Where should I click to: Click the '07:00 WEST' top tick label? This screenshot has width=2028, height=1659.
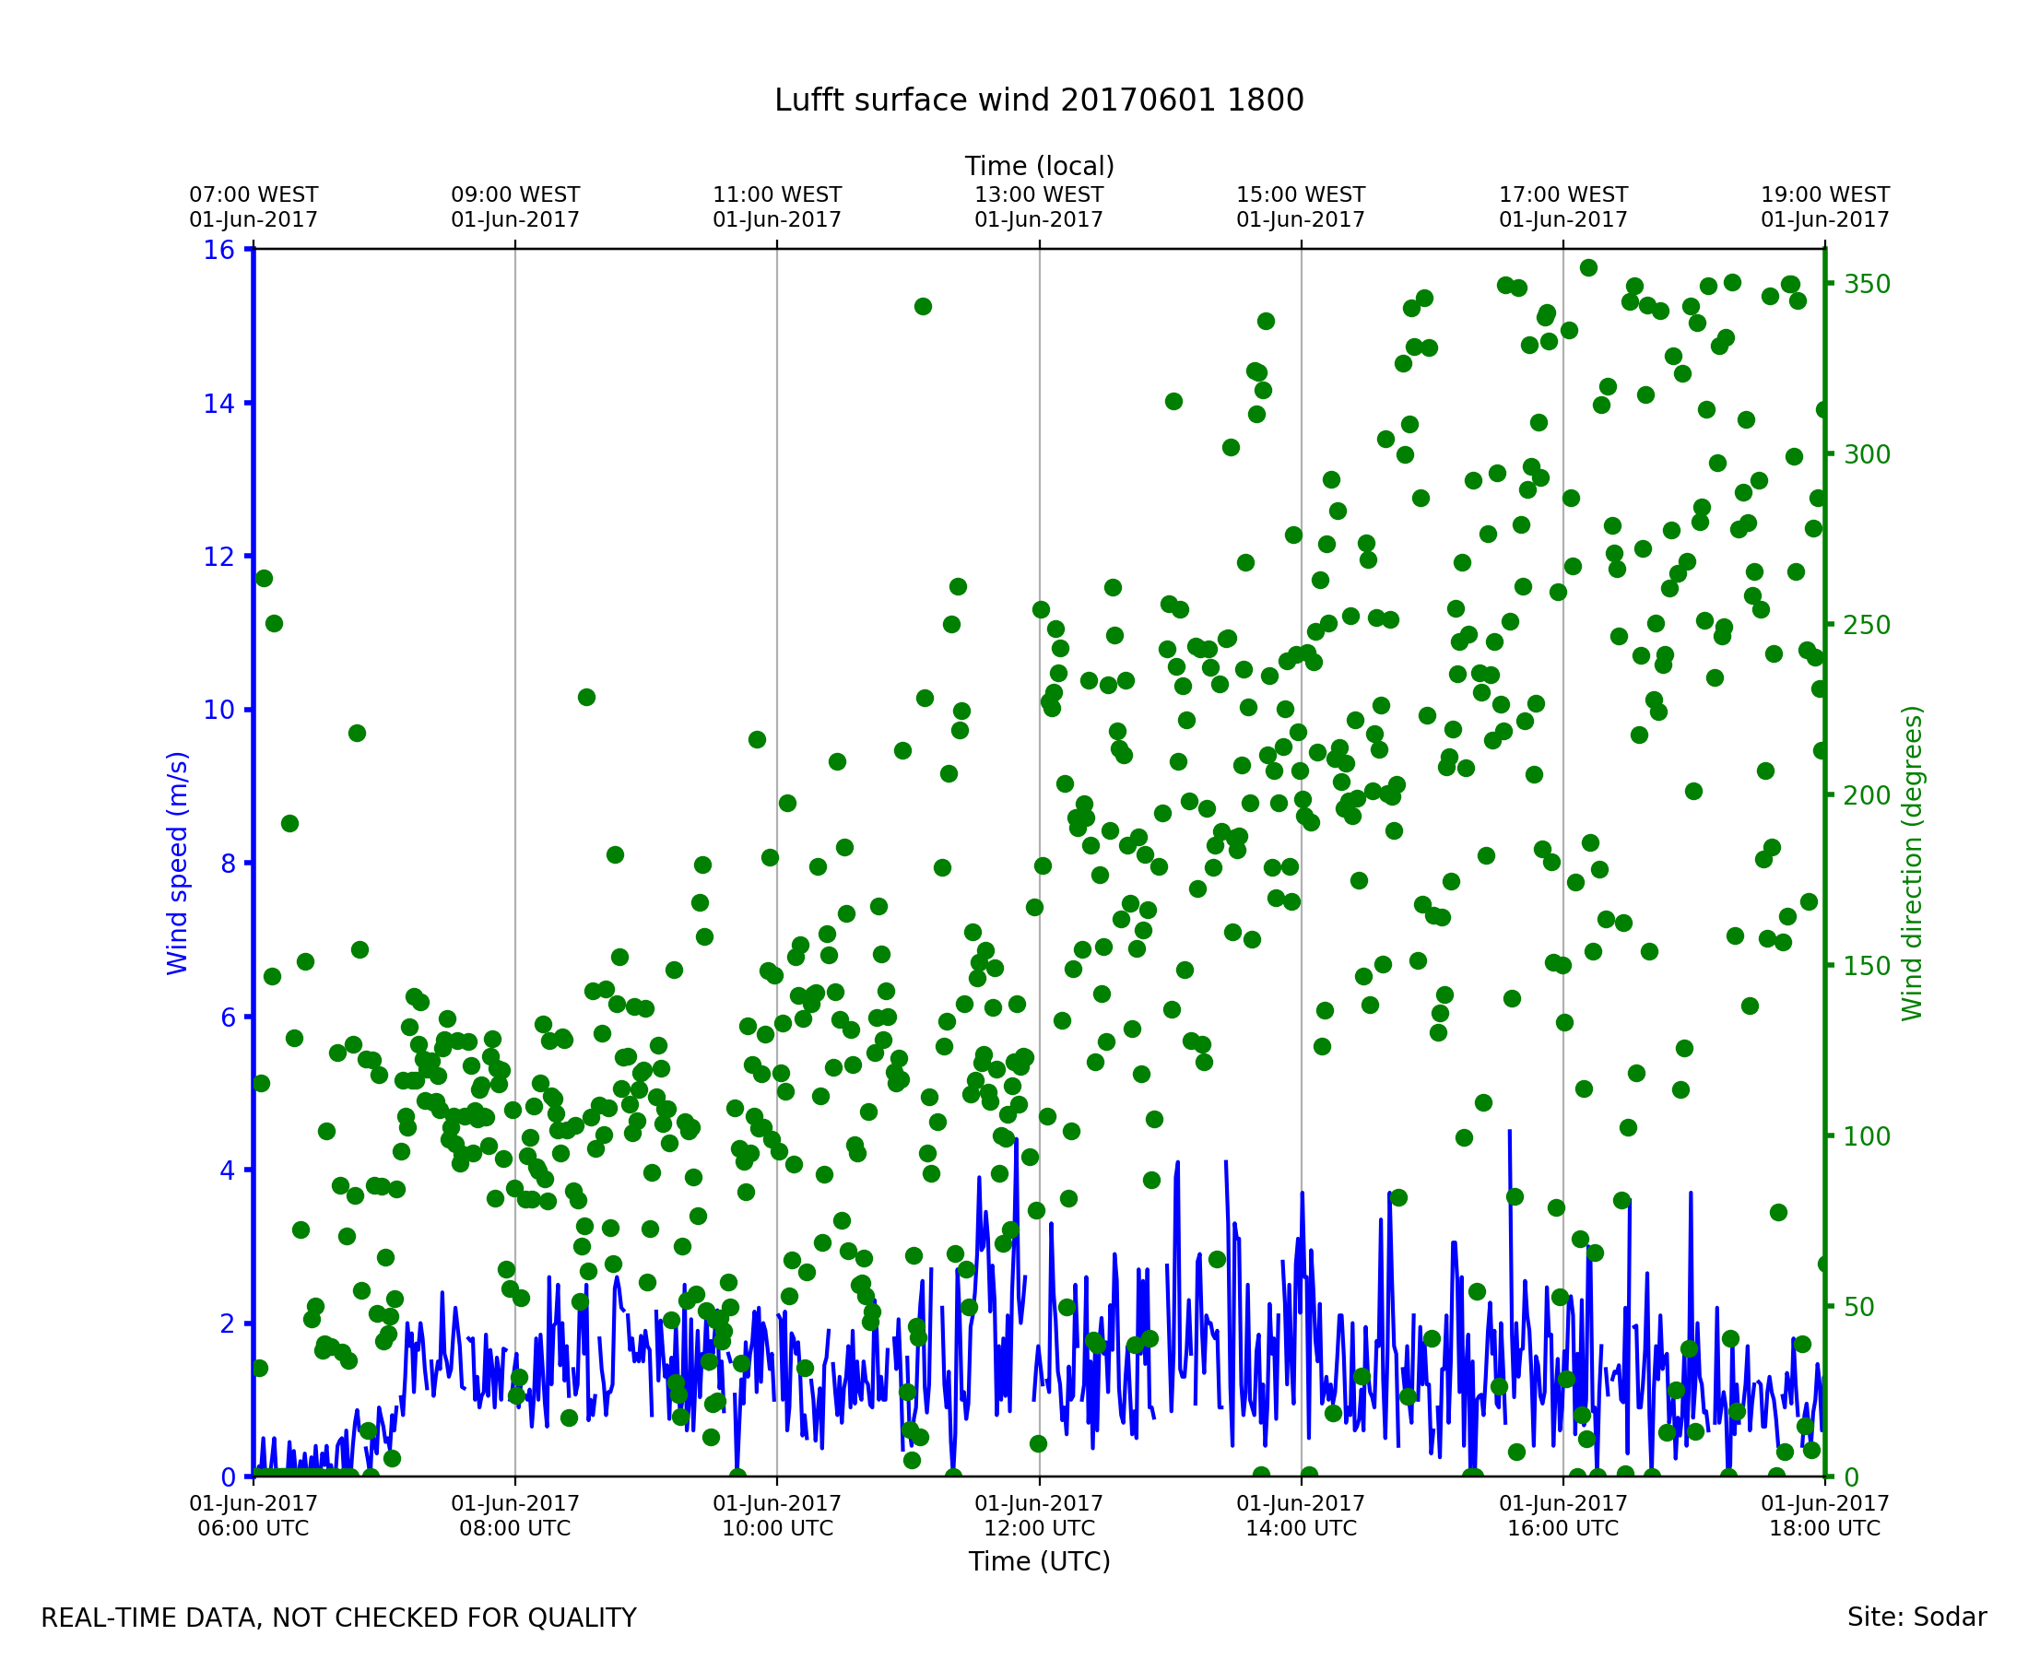(253, 195)
